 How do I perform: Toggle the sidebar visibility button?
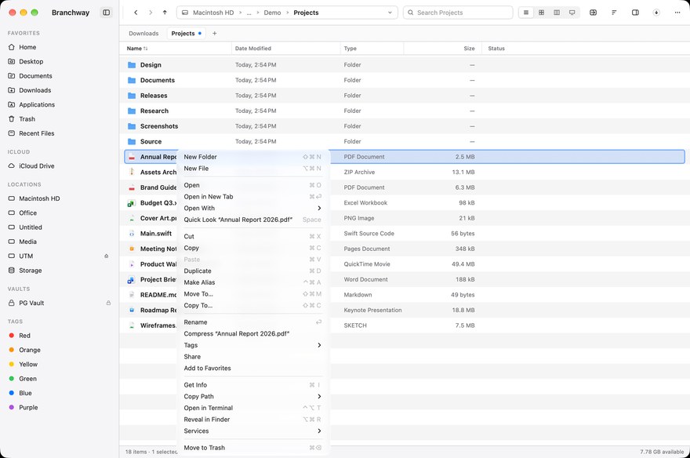pyautogui.click(x=106, y=13)
